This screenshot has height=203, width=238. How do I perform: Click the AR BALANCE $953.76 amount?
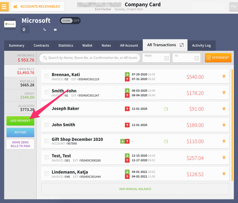tap(26, 60)
